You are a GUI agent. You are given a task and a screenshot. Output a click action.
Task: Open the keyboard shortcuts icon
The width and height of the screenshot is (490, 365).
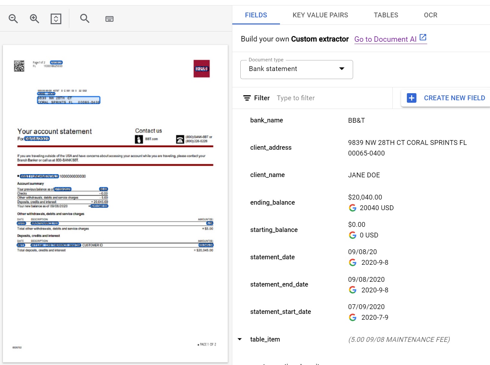coord(110,19)
